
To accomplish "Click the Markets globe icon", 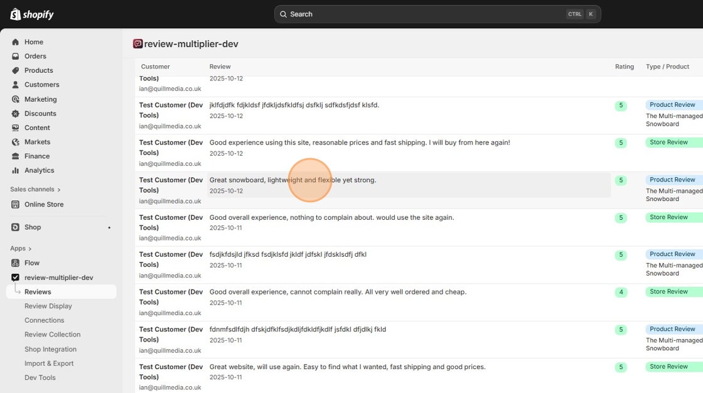I will [x=15, y=142].
